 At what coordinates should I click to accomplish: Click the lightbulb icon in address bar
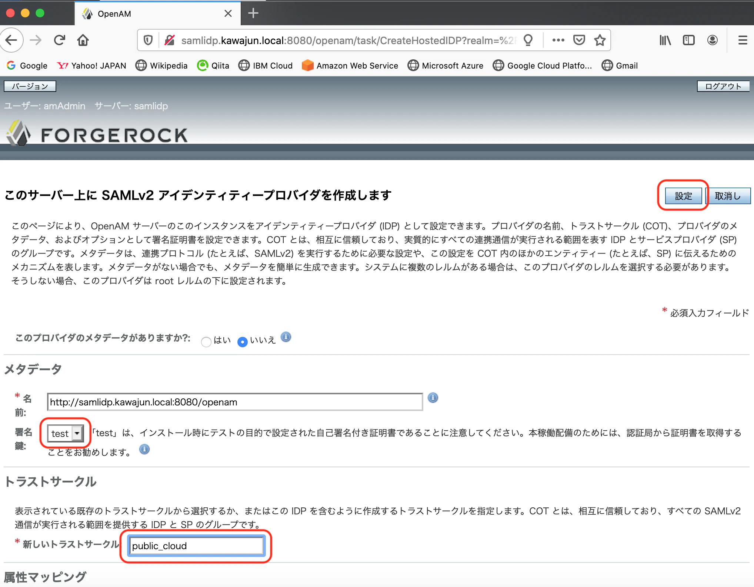click(x=528, y=40)
